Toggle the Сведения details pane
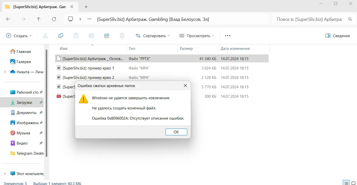357x185 pixels. click(x=337, y=36)
